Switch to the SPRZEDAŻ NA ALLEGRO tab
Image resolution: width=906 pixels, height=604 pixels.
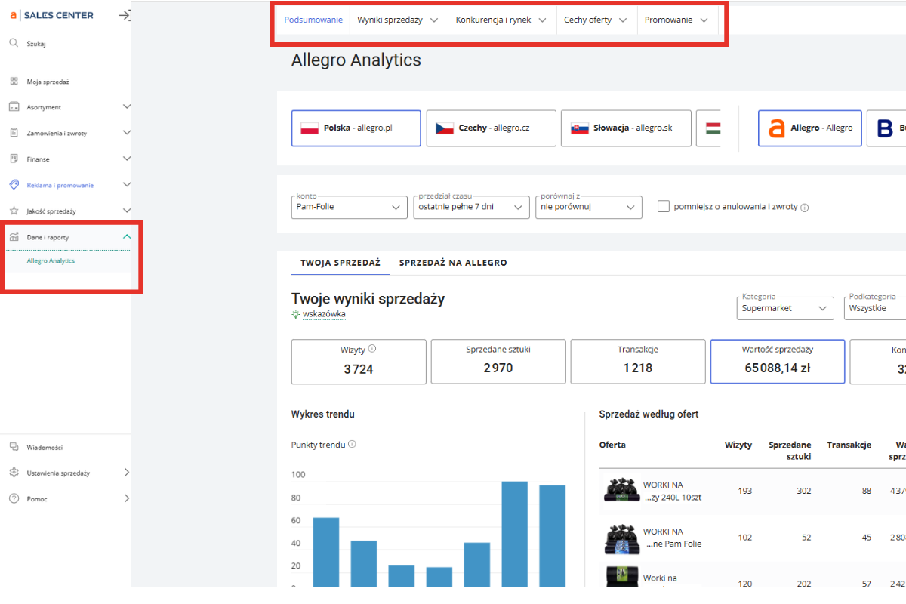pos(453,263)
